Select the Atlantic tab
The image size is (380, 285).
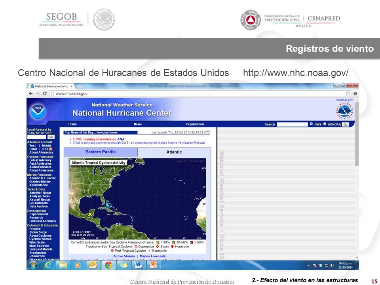pos(174,152)
